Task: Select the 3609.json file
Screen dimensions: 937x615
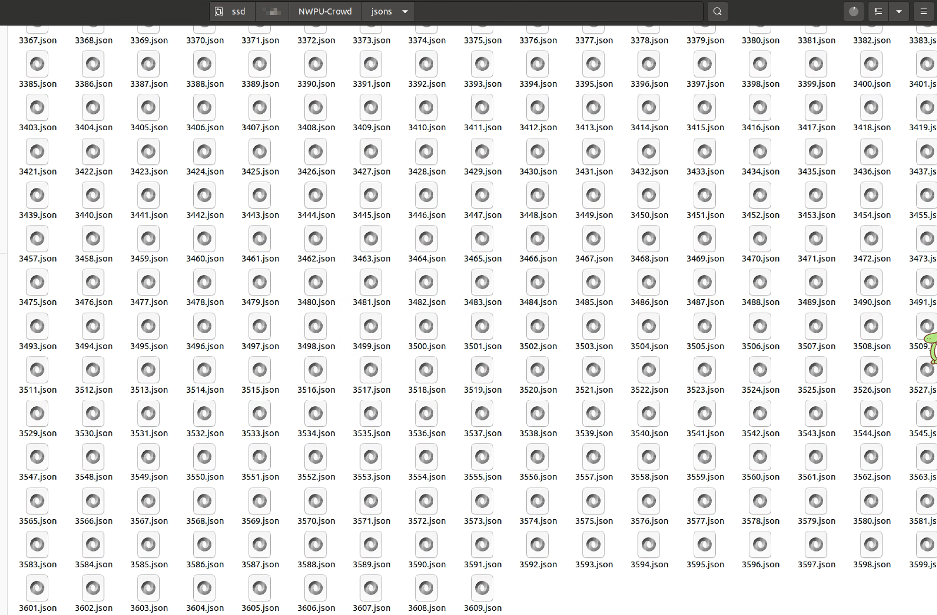Action: pos(482,588)
